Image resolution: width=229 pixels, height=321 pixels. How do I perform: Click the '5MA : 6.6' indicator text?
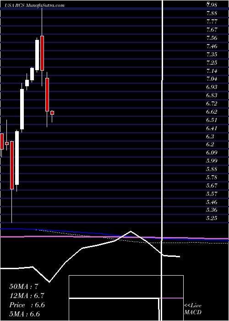click(25, 314)
